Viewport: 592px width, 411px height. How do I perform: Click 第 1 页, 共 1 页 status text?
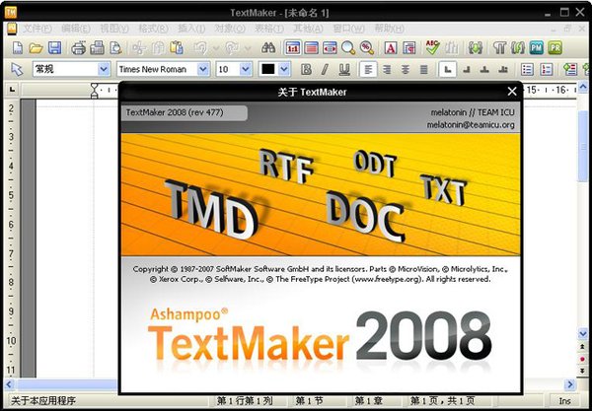pos(442,401)
